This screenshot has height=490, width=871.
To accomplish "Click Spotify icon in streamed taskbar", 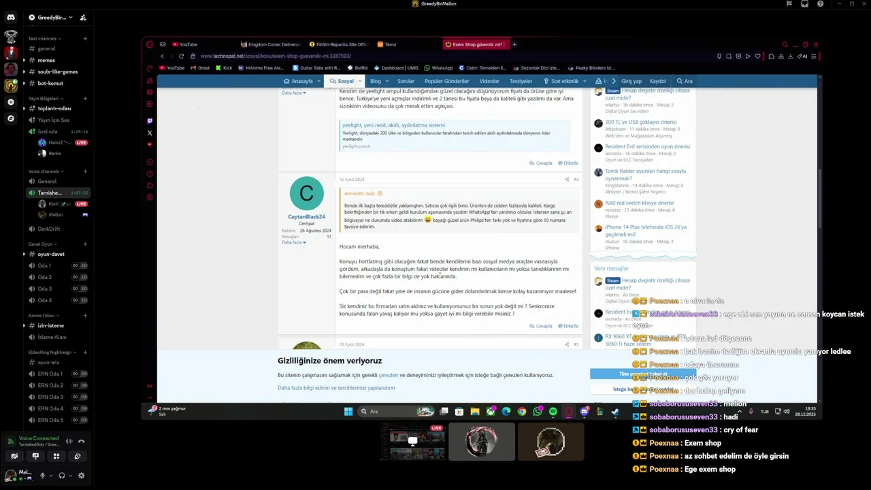I will coord(553,412).
